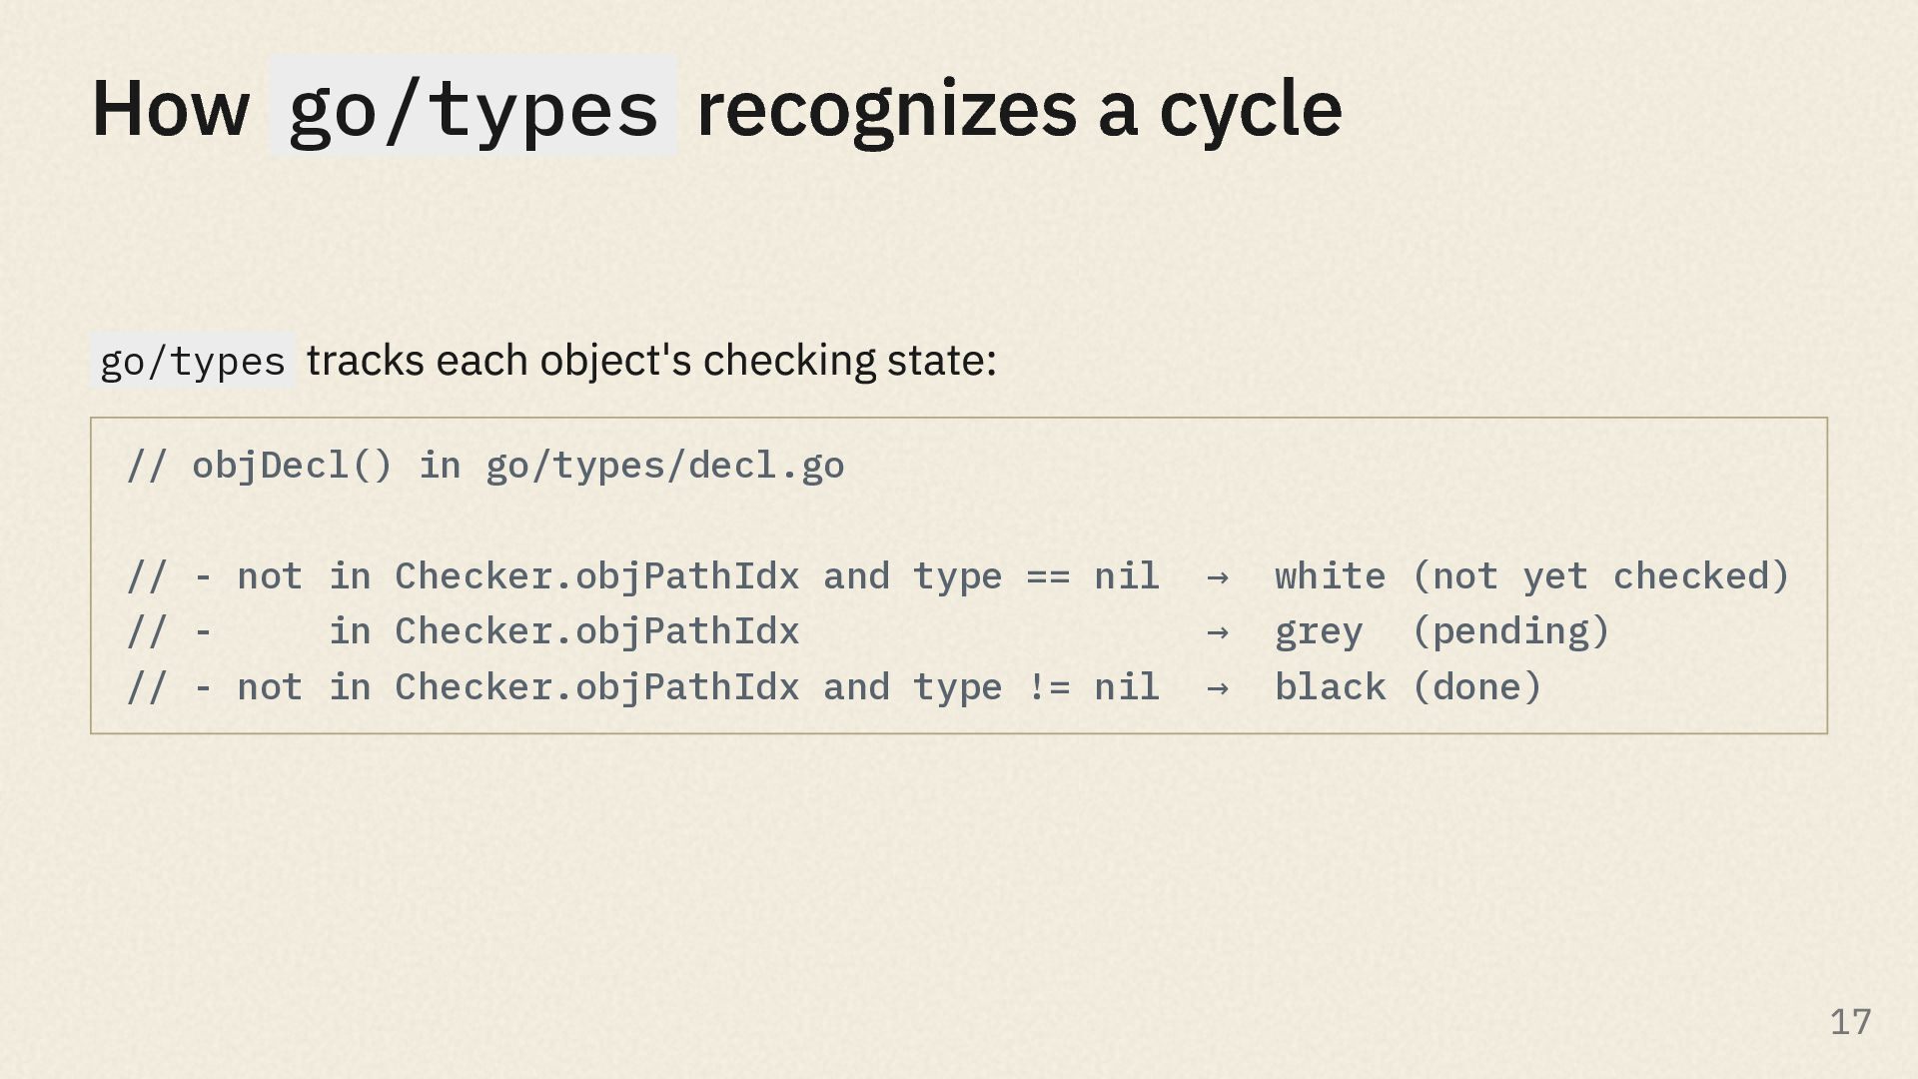
Task: Click the word 'recognizes' in the title
Action: [886, 110]
